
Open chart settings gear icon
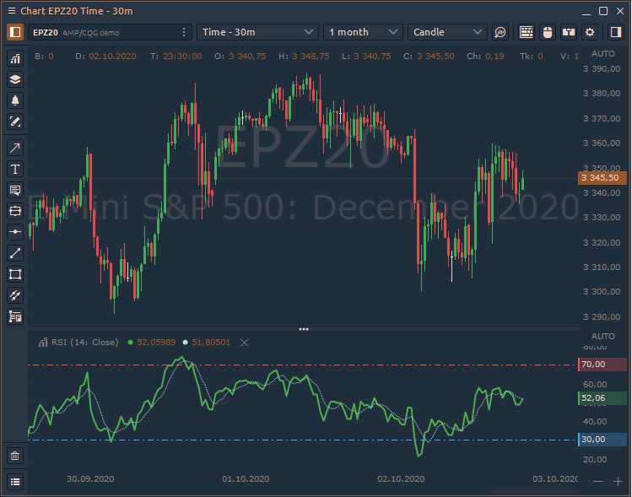point(591,32)
